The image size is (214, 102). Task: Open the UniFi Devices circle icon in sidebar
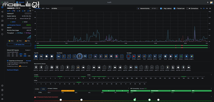tap(2, 16)
